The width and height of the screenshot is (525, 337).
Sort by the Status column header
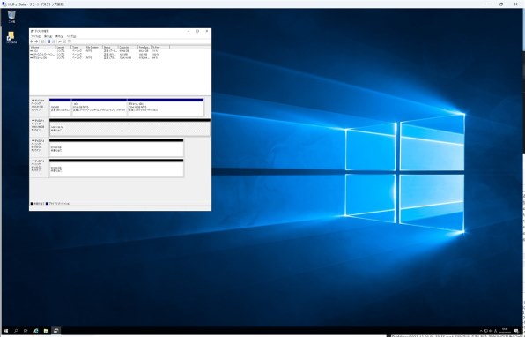click(x=110, y=48)
